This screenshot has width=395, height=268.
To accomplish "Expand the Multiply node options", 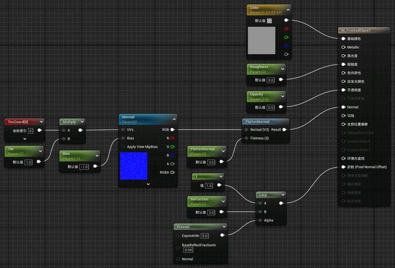I will (x=82, y=122).
